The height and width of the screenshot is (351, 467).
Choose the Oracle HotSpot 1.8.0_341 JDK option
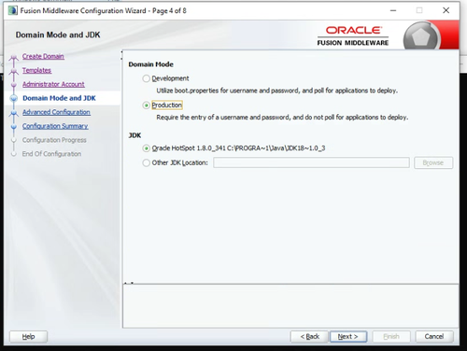point(146,148)
